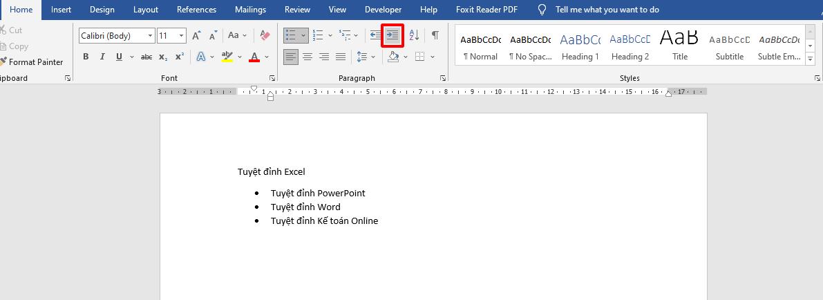This screenshot has height=300, width=823.
Task: Apply the Numbering list icon
Action: point(318,36)
